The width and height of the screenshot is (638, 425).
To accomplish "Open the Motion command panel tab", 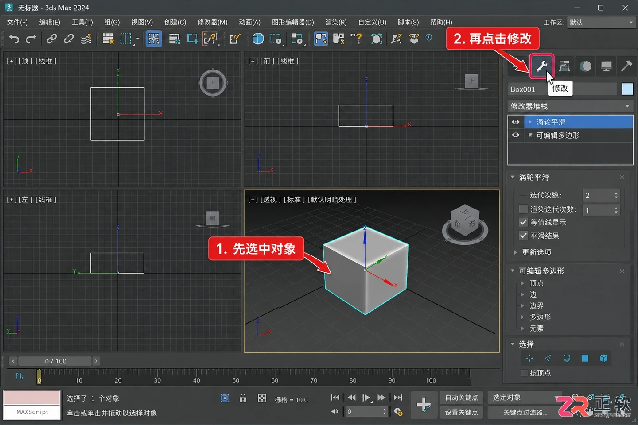I will click(585, 66).
